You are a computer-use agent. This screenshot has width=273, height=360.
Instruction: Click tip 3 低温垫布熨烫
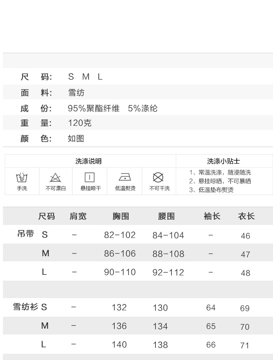[x=211, y=190]
